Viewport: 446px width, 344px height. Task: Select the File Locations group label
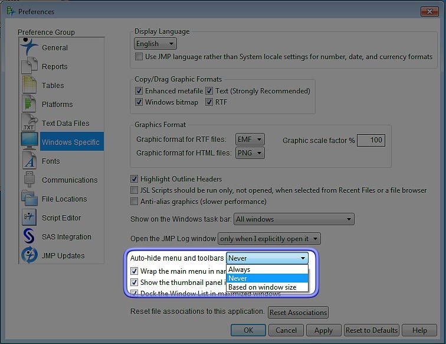click(64, 199)
